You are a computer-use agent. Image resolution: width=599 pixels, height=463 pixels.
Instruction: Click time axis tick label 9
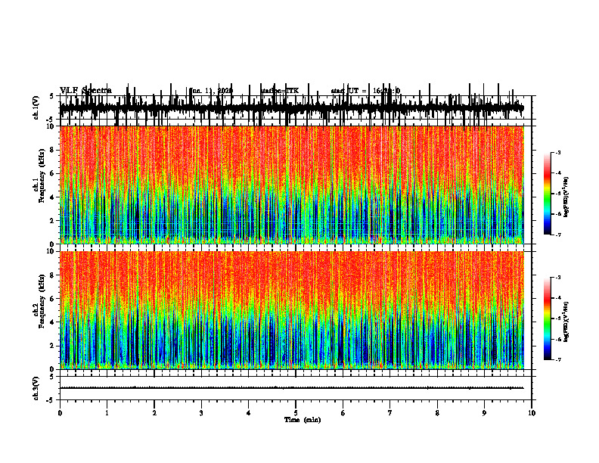coord(484,413)
